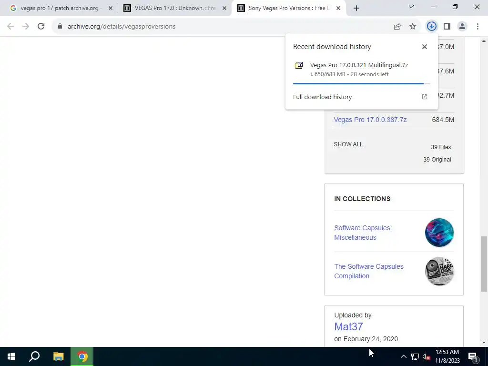
Task: Click the download progress bar
Action: click(361, 83)
